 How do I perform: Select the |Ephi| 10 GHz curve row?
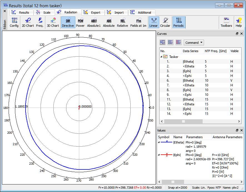[187, 90]
